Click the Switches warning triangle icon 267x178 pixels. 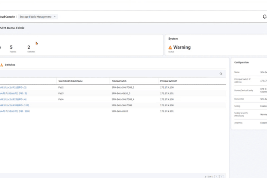click(1, 65)
